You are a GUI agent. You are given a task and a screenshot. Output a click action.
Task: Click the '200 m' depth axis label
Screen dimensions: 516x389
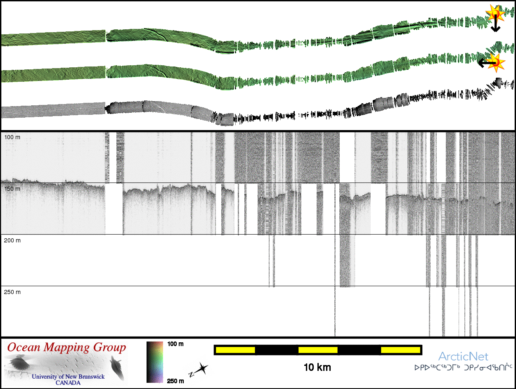point(12,240)
